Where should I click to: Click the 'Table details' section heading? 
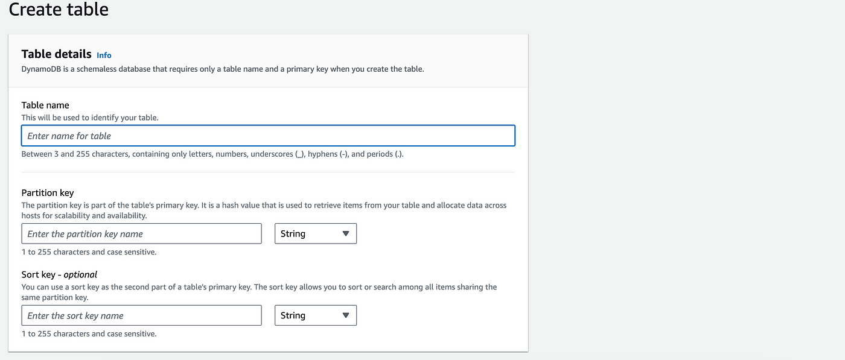click(x=56, y=54)
